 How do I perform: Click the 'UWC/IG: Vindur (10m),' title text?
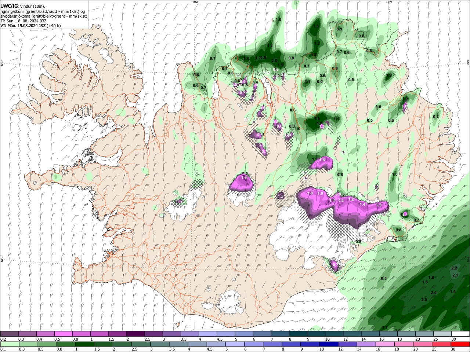tap(22, 6)
